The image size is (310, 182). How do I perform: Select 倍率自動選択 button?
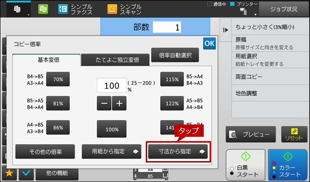175,55
